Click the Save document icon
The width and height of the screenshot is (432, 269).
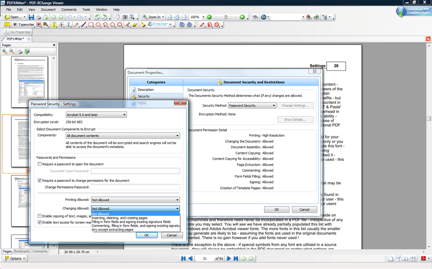tap(31, 17)
